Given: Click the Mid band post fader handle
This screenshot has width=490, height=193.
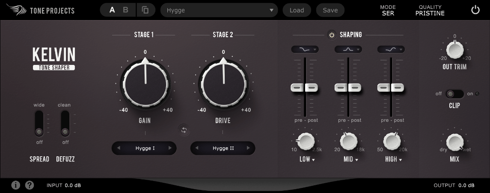Looking at the screenshot, I should coord(355,88).
